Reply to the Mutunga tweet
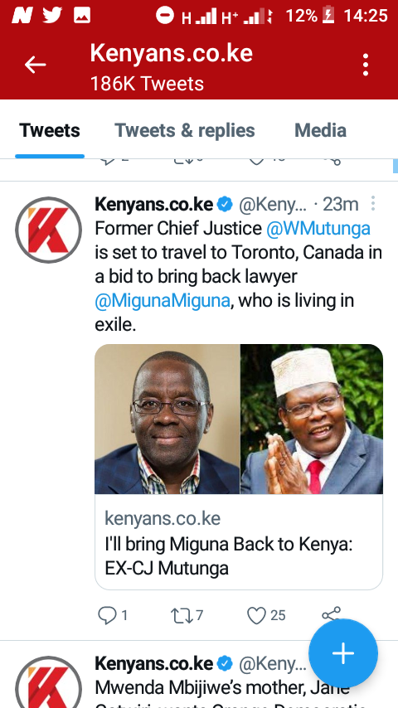The width and height of the screenshot is (398, 708). [x=107, y=615]
